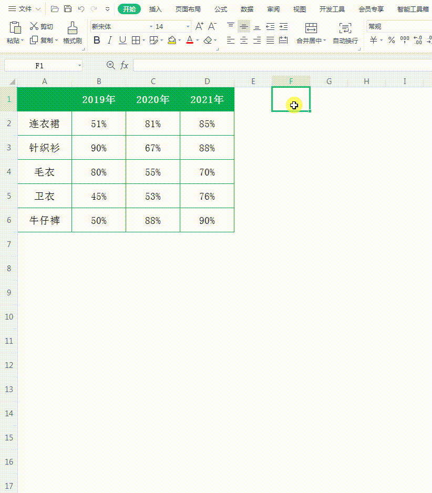
Task: Increase font size with A+ icon
Action: click(x=199, y=26)
